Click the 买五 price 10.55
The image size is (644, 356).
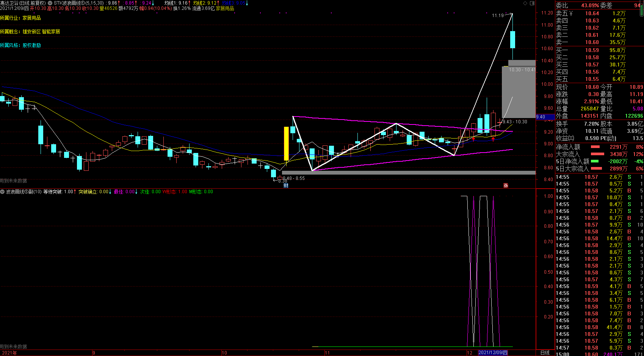click(592, 79)
